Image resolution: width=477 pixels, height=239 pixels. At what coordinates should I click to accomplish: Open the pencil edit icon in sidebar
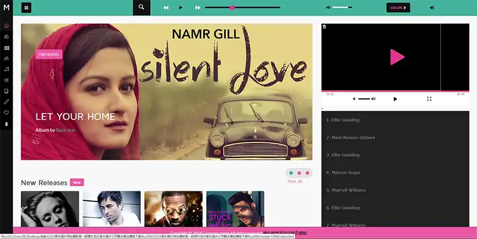[7, 102]
